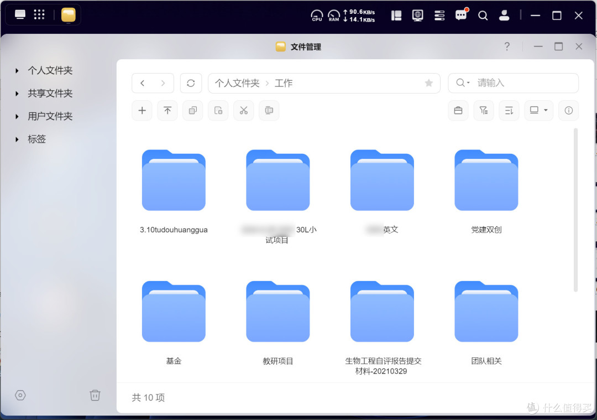
Task: Expand the 个人文件夹 tree node
Action: click(17, 70)
